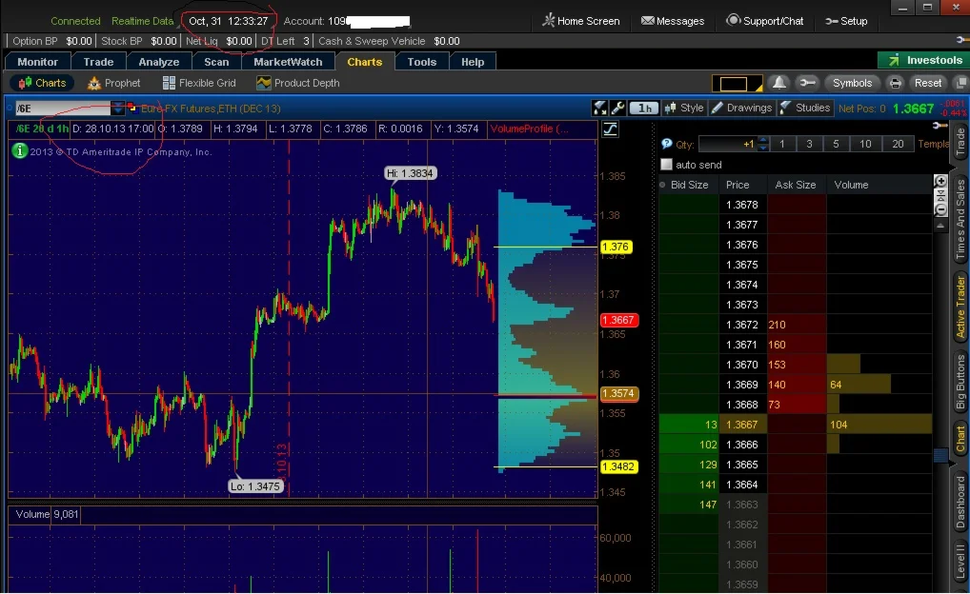Viewport: 970px width, 594px height.
Task: Open the alerts bell icon
Action: pos(779,83)
